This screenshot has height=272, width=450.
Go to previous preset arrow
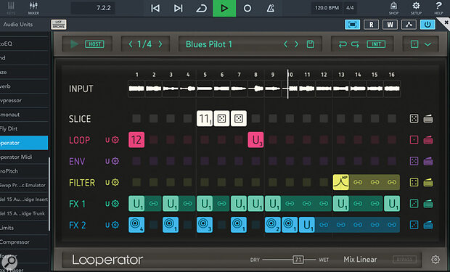click(x=285, y=44)
